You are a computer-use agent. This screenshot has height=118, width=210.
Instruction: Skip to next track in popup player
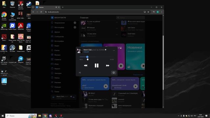(x=108, y=66)
